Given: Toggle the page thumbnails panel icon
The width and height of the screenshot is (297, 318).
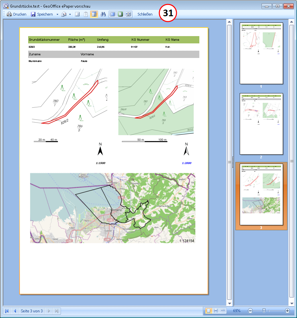Looking at the screenshot, I should pos(94,14).
